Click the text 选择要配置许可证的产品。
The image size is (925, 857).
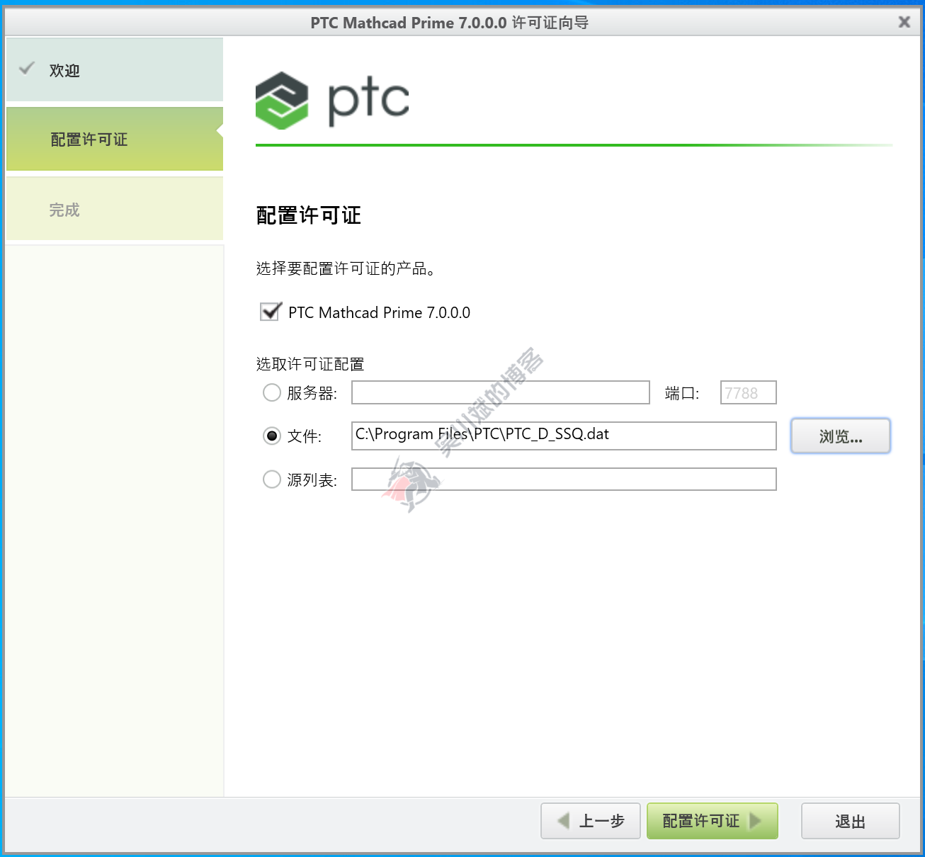[x=346, y=268]
